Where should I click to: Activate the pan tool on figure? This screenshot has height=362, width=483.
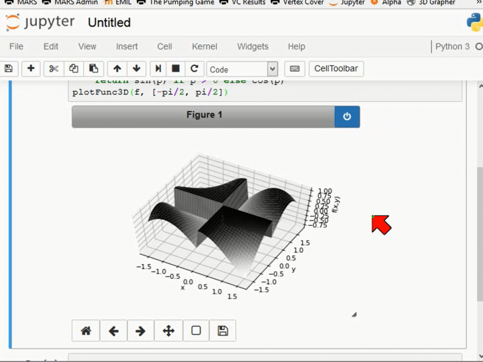(168, 331)
